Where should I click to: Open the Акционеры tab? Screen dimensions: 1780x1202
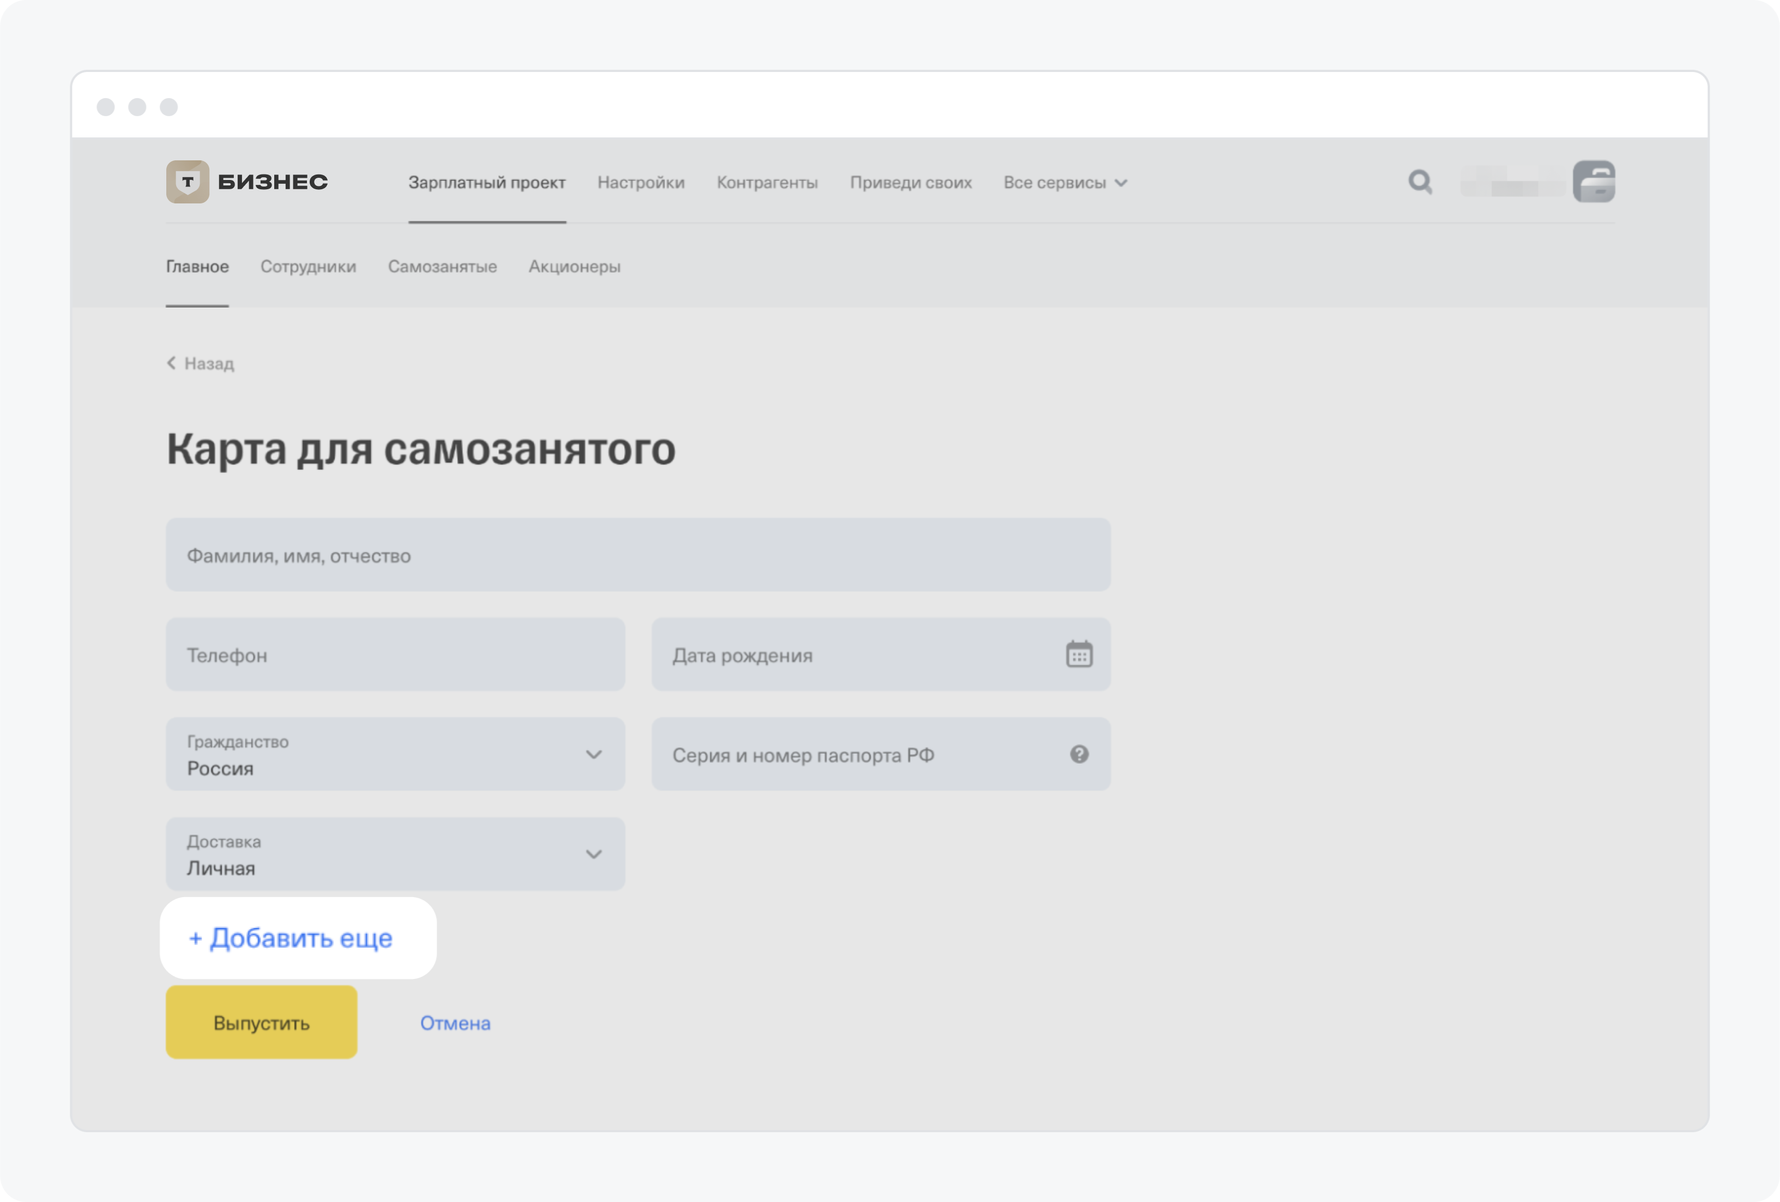click(575, 267)
